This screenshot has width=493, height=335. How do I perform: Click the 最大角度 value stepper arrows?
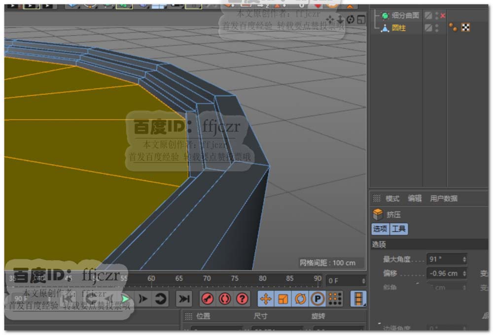[x=464, y=259]
